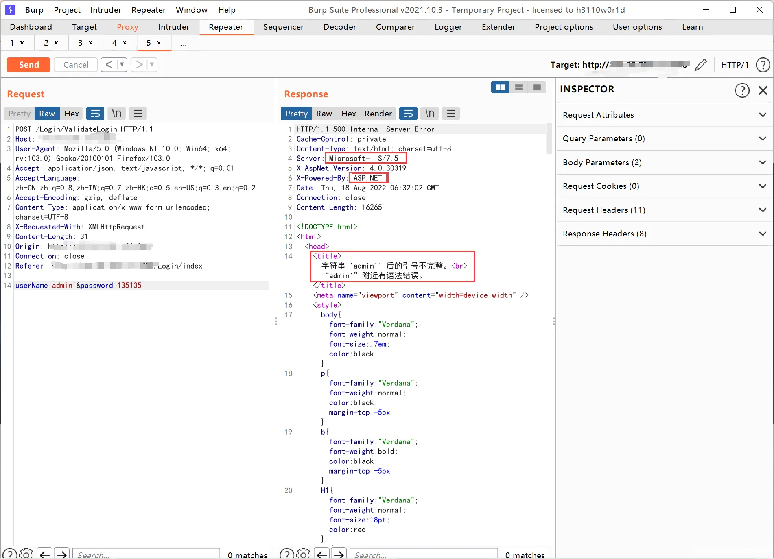The width and height of the screenshot is (774, 559).
Task: Jump to next response search match
Action: (x=339, y=554)
